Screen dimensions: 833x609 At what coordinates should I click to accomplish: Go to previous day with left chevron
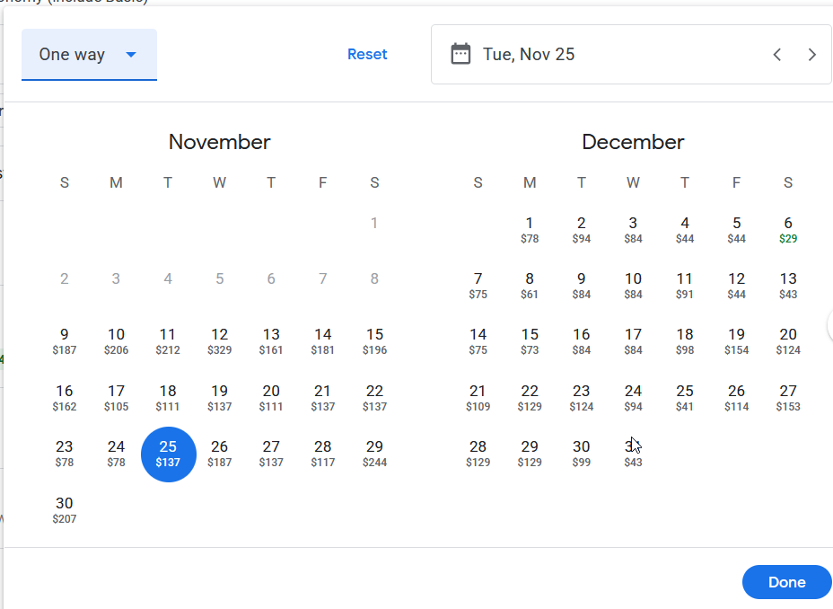click(777, 55)
